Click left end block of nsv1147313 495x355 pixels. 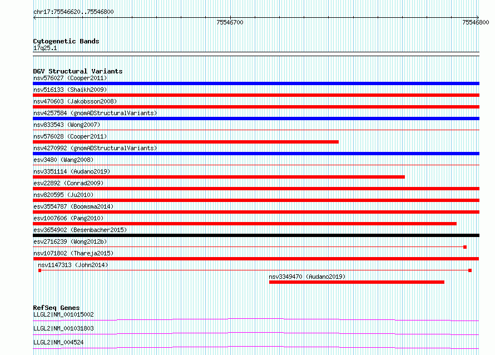pyautogui.click(x=40, y=270)
